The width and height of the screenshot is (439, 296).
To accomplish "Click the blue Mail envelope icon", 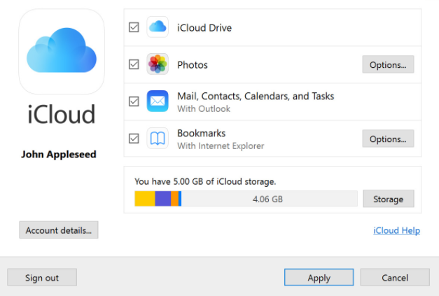I will coord(158,101).
